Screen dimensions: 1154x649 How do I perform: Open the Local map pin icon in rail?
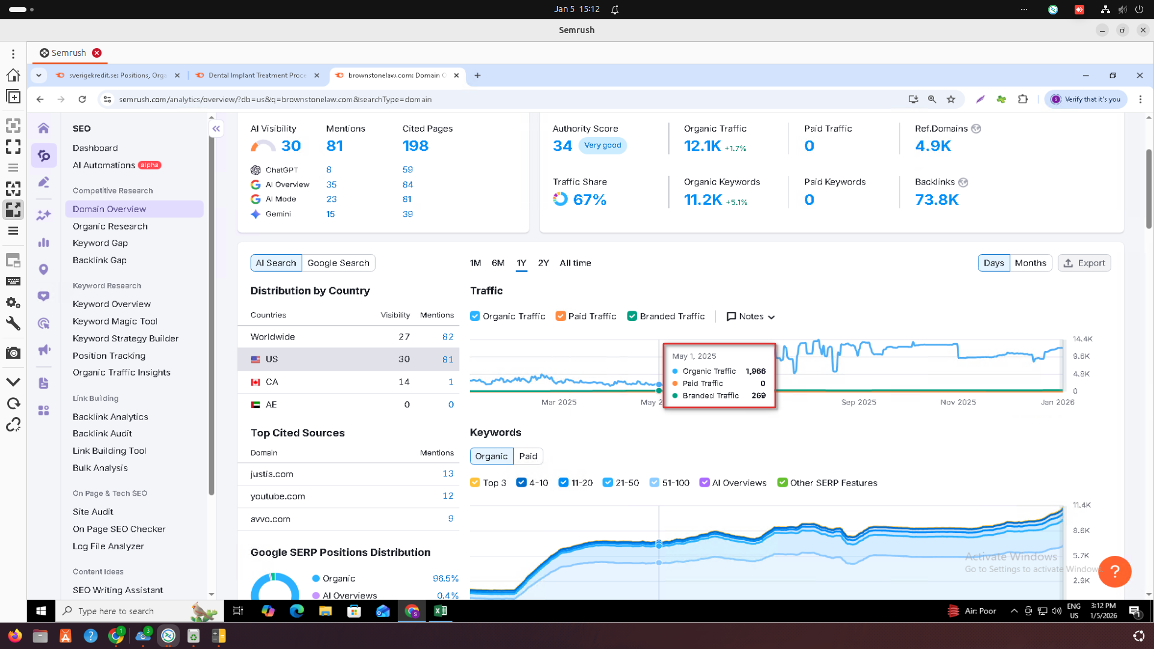coord(43,269)
